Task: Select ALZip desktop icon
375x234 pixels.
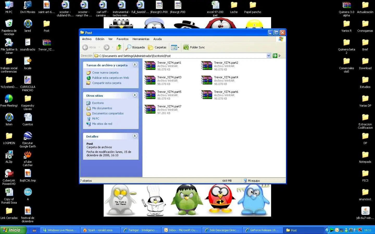Action: 9,157
